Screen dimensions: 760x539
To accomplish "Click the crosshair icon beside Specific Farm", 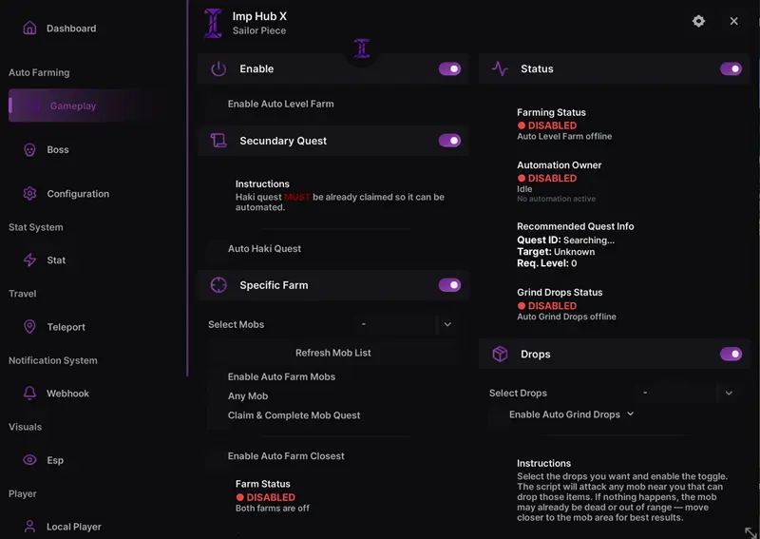I will point(218,285).
